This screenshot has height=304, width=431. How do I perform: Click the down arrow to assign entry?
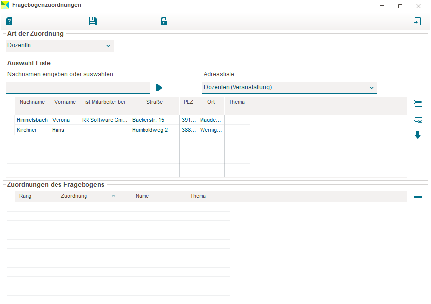[x=418, y=135]
